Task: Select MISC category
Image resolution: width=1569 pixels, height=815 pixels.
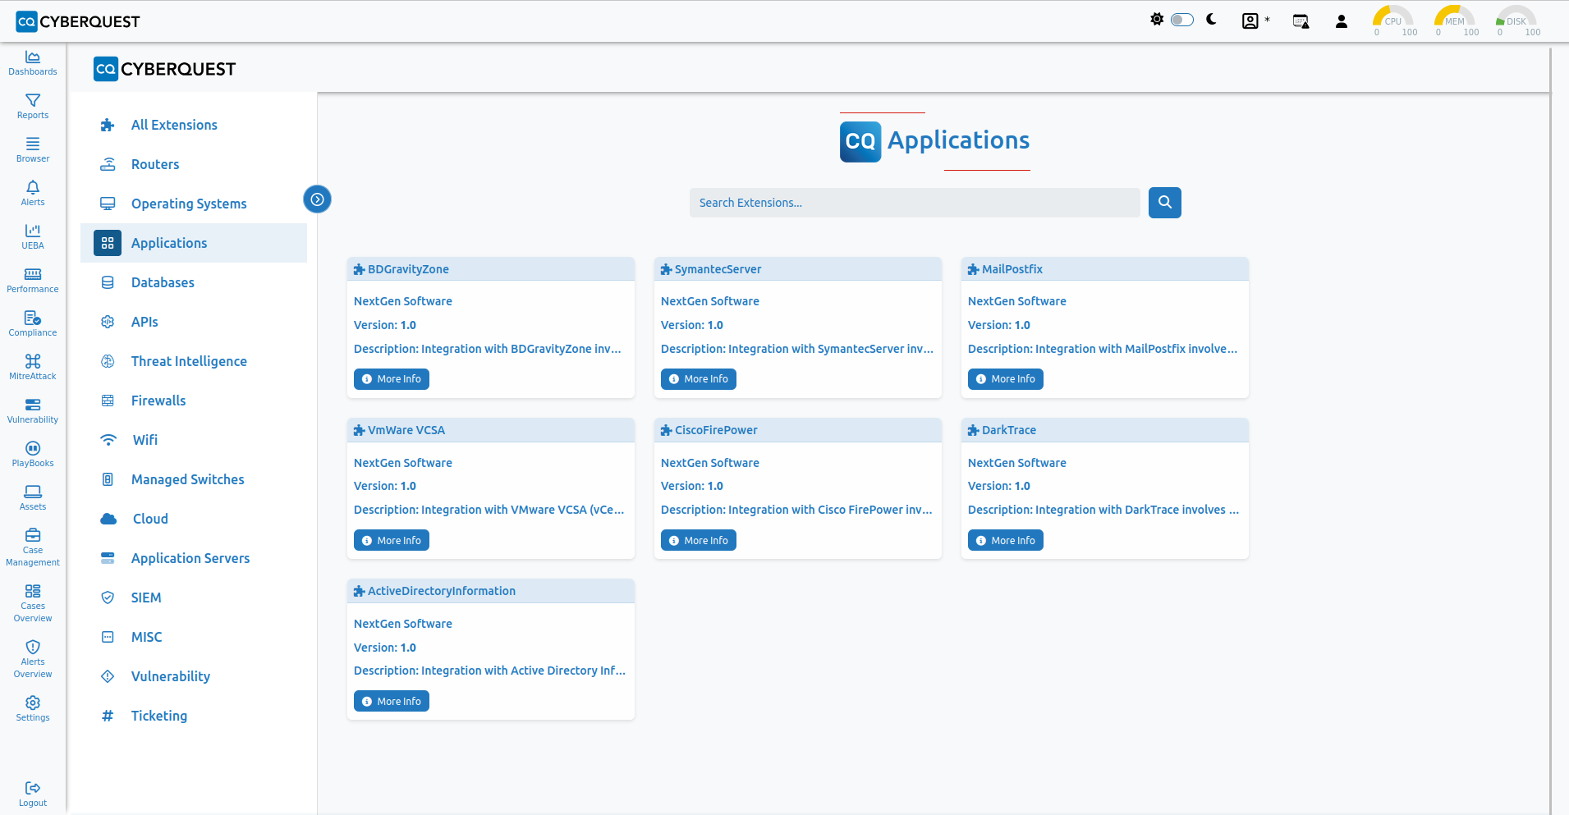Action: pyautogui.click(x=194, y=637)
